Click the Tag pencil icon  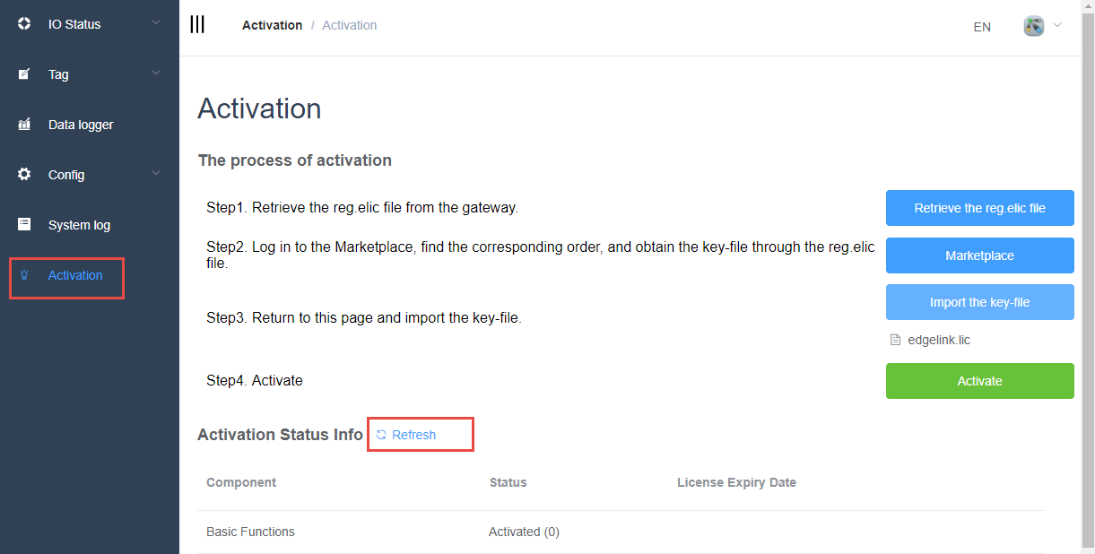point(24,74)
